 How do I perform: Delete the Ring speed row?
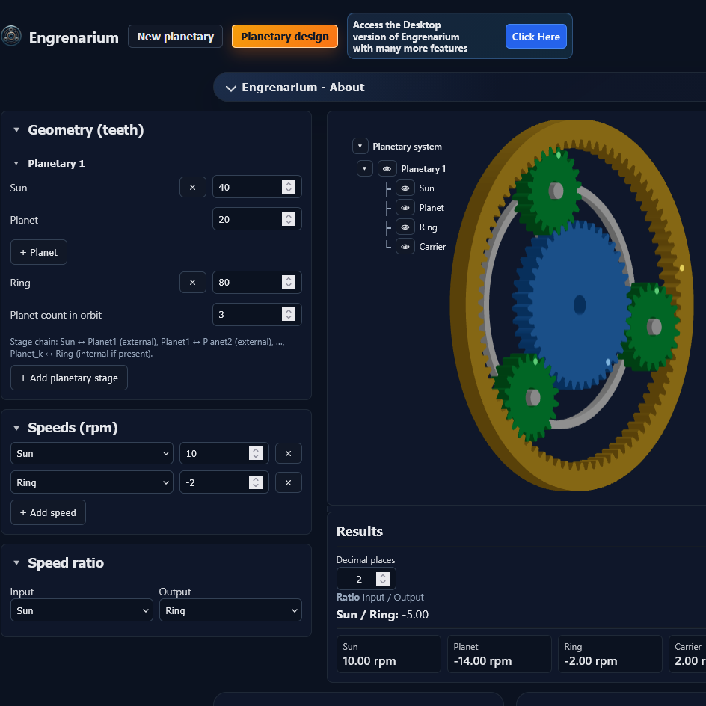[x=288, y=482]
